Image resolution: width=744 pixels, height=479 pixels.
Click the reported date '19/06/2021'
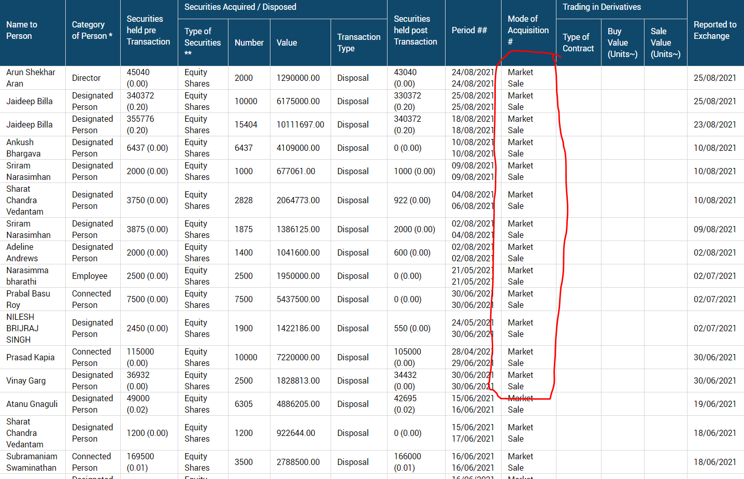(x=714, y=404)
